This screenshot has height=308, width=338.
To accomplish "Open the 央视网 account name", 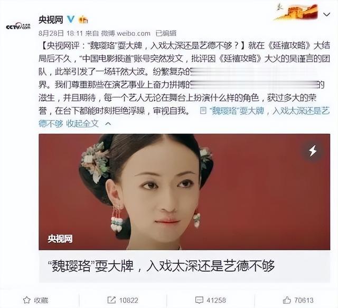I will coord(51,20).
